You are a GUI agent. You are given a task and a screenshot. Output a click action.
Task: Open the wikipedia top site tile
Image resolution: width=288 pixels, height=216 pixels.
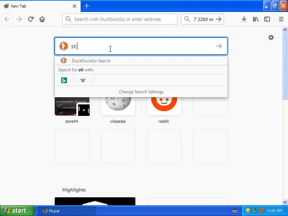(x=118, y=106)
